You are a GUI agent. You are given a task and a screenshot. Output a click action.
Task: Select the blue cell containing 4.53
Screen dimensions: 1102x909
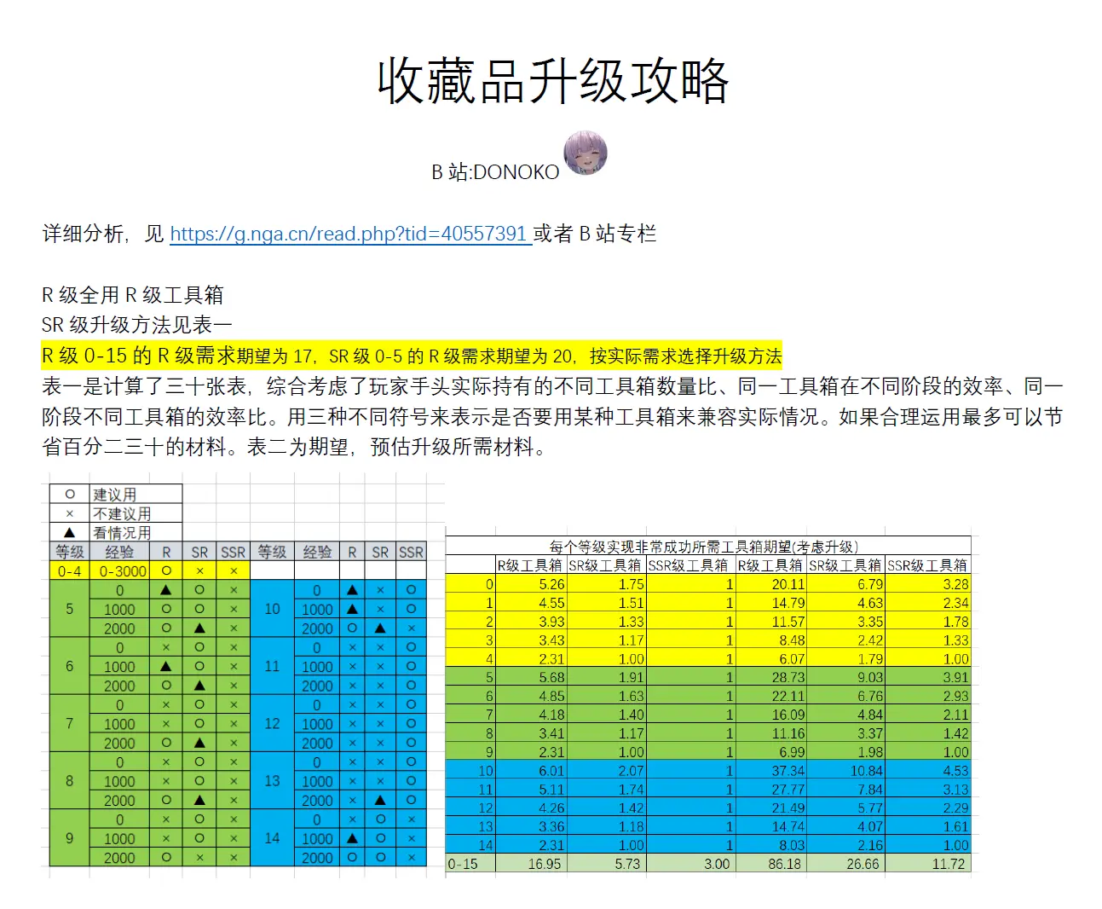[x=928, y=771]
